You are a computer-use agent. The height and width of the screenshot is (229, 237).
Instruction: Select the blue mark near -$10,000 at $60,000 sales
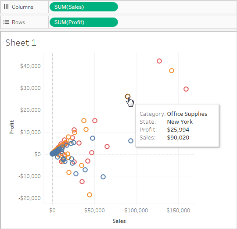[x=103, y=177]
